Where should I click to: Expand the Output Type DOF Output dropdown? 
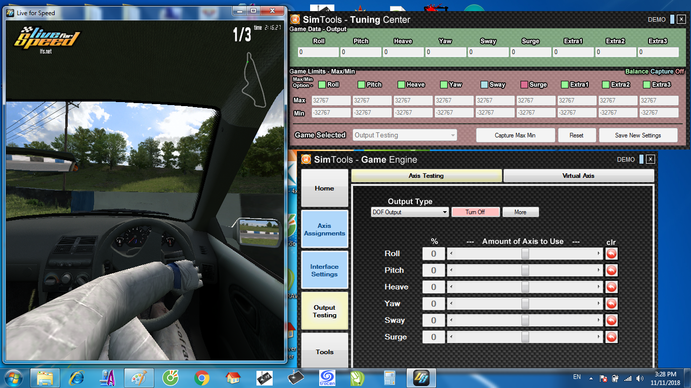[x=410, y=212]
